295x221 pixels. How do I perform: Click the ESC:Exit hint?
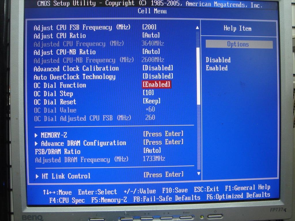[x=206, y=189]
